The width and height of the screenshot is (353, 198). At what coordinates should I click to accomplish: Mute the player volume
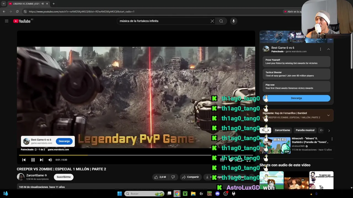click(x=50, y=160)
